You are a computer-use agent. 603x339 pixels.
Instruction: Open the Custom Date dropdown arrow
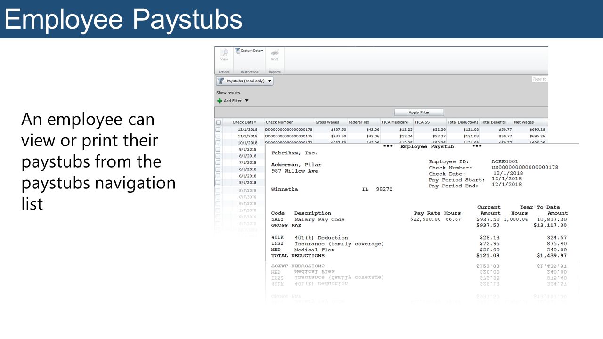(262, 50)
